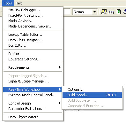Click the update diagram toolbar icon
126x124 pixels.
point(104,12)
